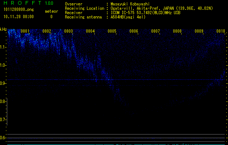Screen dimensions: 228x145
Task: Click the 0804 time marker
Action: (90, 31)
